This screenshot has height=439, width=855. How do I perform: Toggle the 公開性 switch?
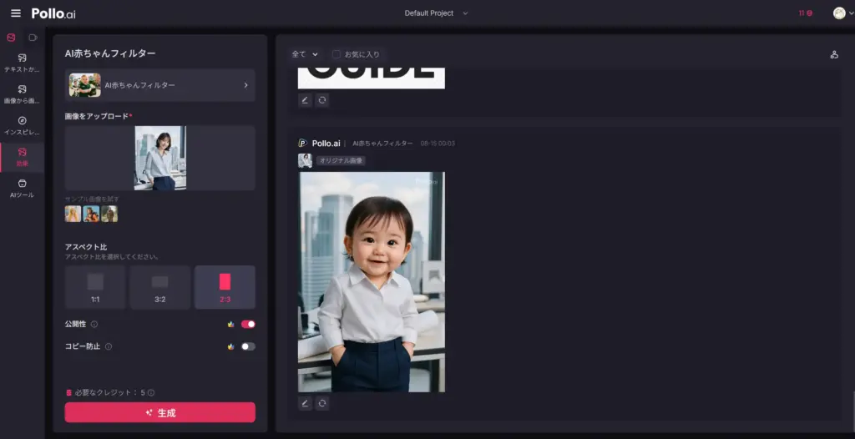248,324
